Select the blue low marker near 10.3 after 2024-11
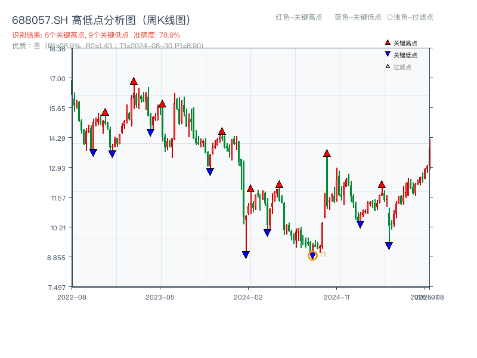Viewport: 477px width, 358px height. 360,225
